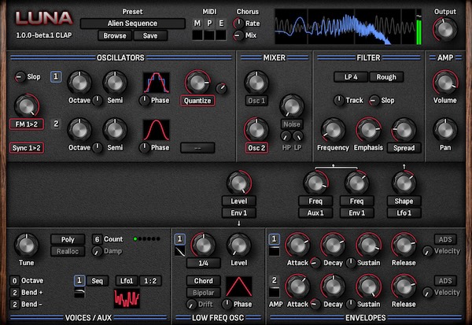The width and height of the screenshot is (472, 325).
Task: Toggle ADS mode for envelope 2
Action: (445, 281)
